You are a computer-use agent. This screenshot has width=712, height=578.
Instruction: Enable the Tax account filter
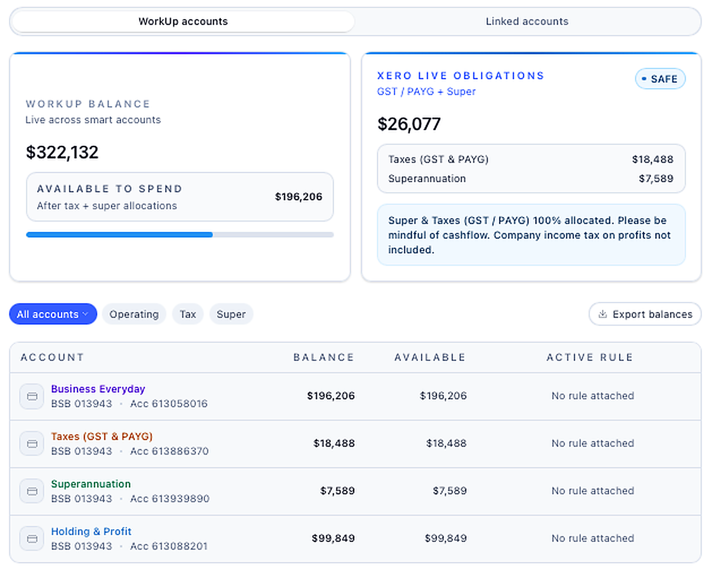[188, 314]
